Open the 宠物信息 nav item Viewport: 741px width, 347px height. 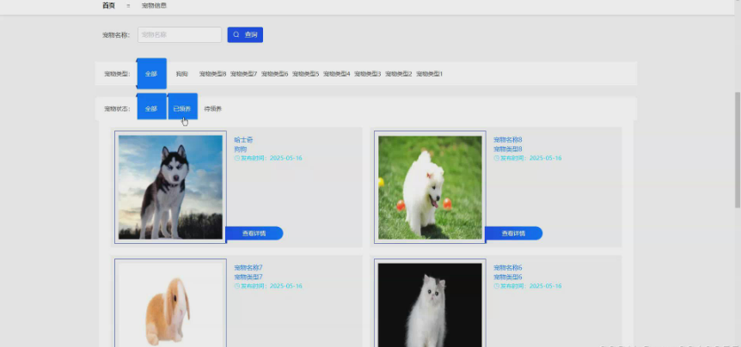[x=154, y=6]
